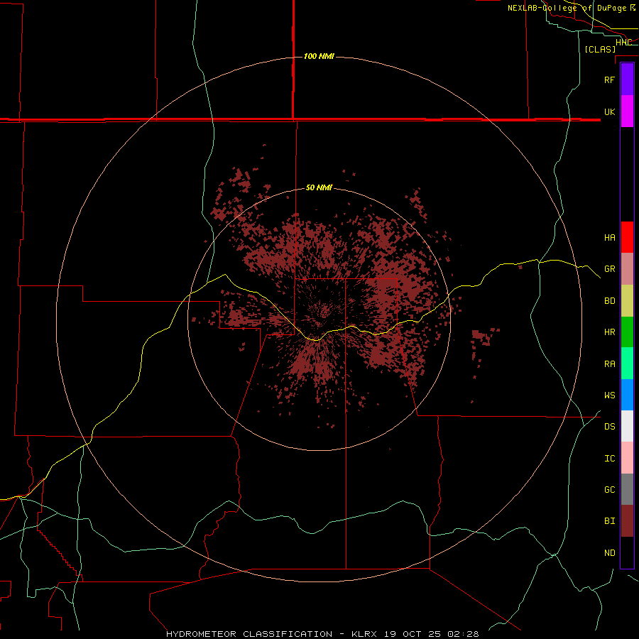This screenshot has width=639, height=639.
Task: Click the BD legend label
Action: pyautogui.click(x=610, y=301)
